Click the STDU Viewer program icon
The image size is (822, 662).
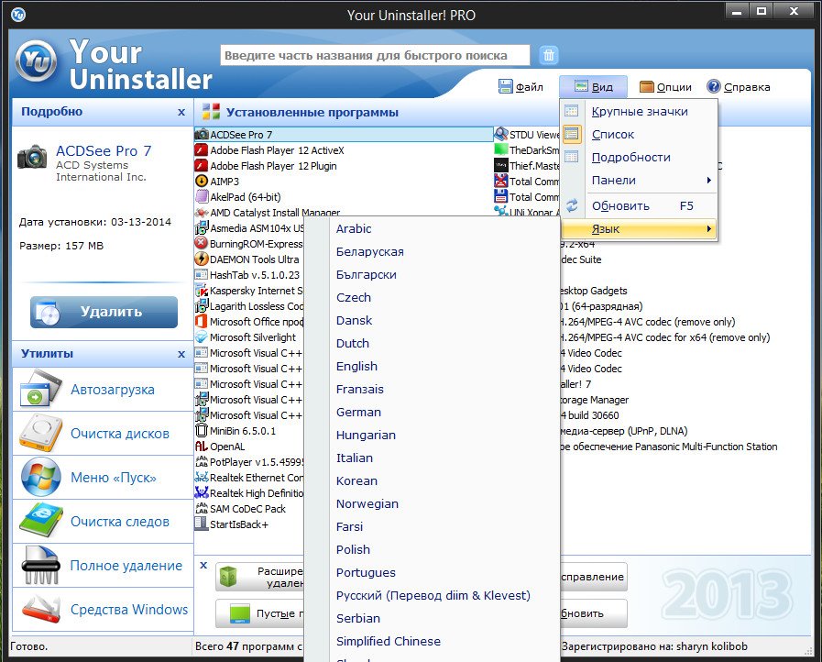point(501,134)
